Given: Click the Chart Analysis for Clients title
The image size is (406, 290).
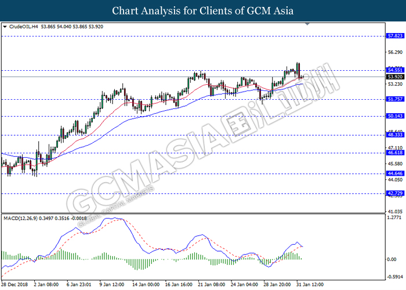Looking at the screenshot, I should click(x=203, y=10).
